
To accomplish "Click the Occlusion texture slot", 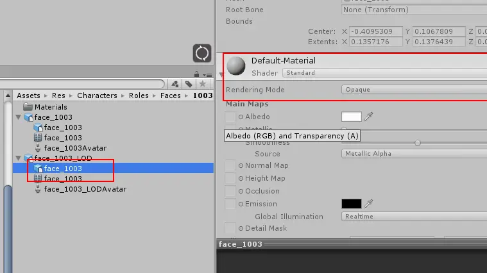I will 230,191.
